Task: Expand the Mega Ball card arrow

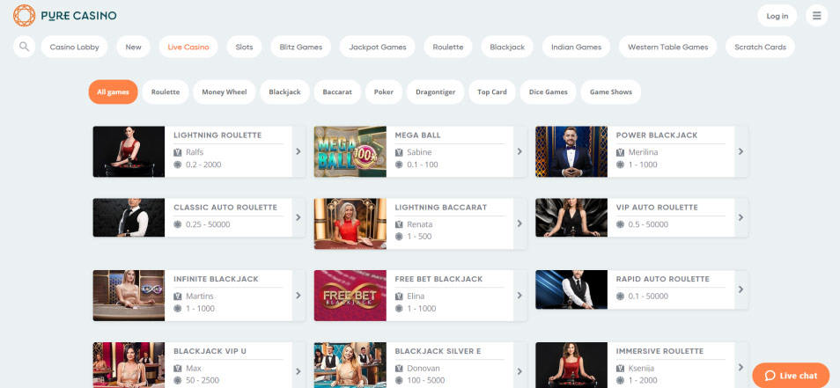Action: pos(519,151)
